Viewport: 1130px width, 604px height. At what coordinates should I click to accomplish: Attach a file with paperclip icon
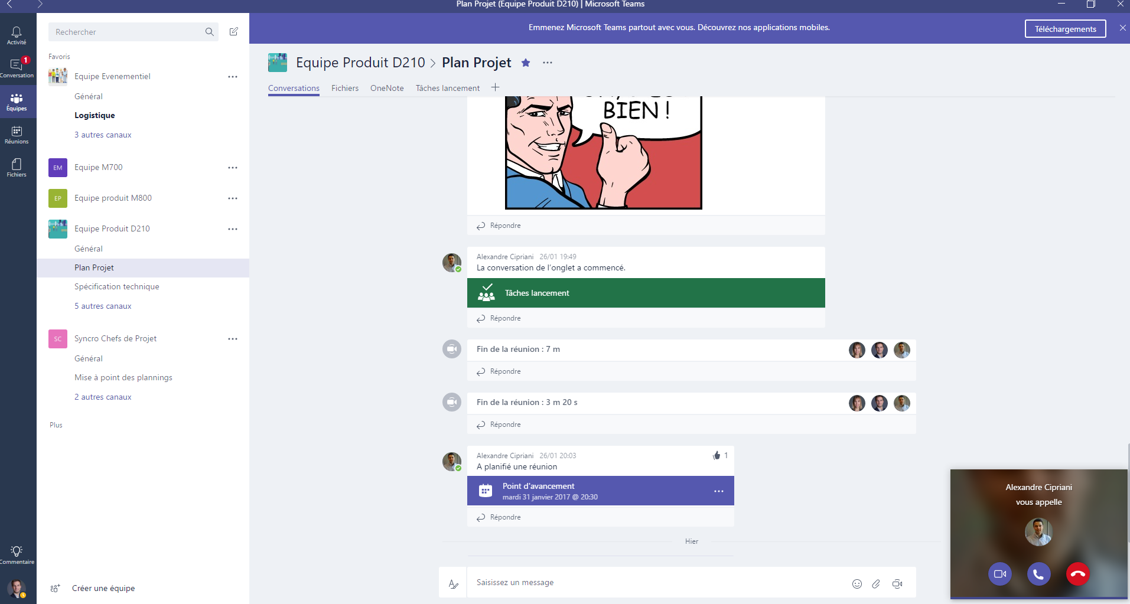(x=876, y=583)
